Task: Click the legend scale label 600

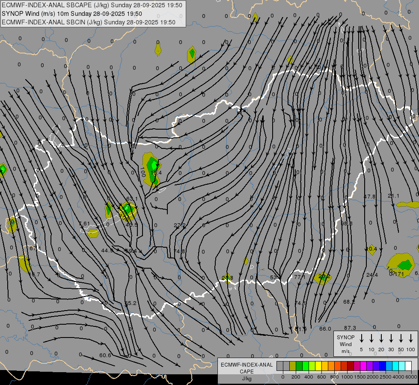Action: [x=321, y=377]
